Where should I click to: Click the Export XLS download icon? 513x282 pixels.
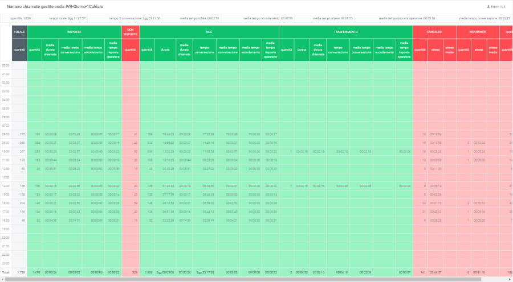point(489,6)
